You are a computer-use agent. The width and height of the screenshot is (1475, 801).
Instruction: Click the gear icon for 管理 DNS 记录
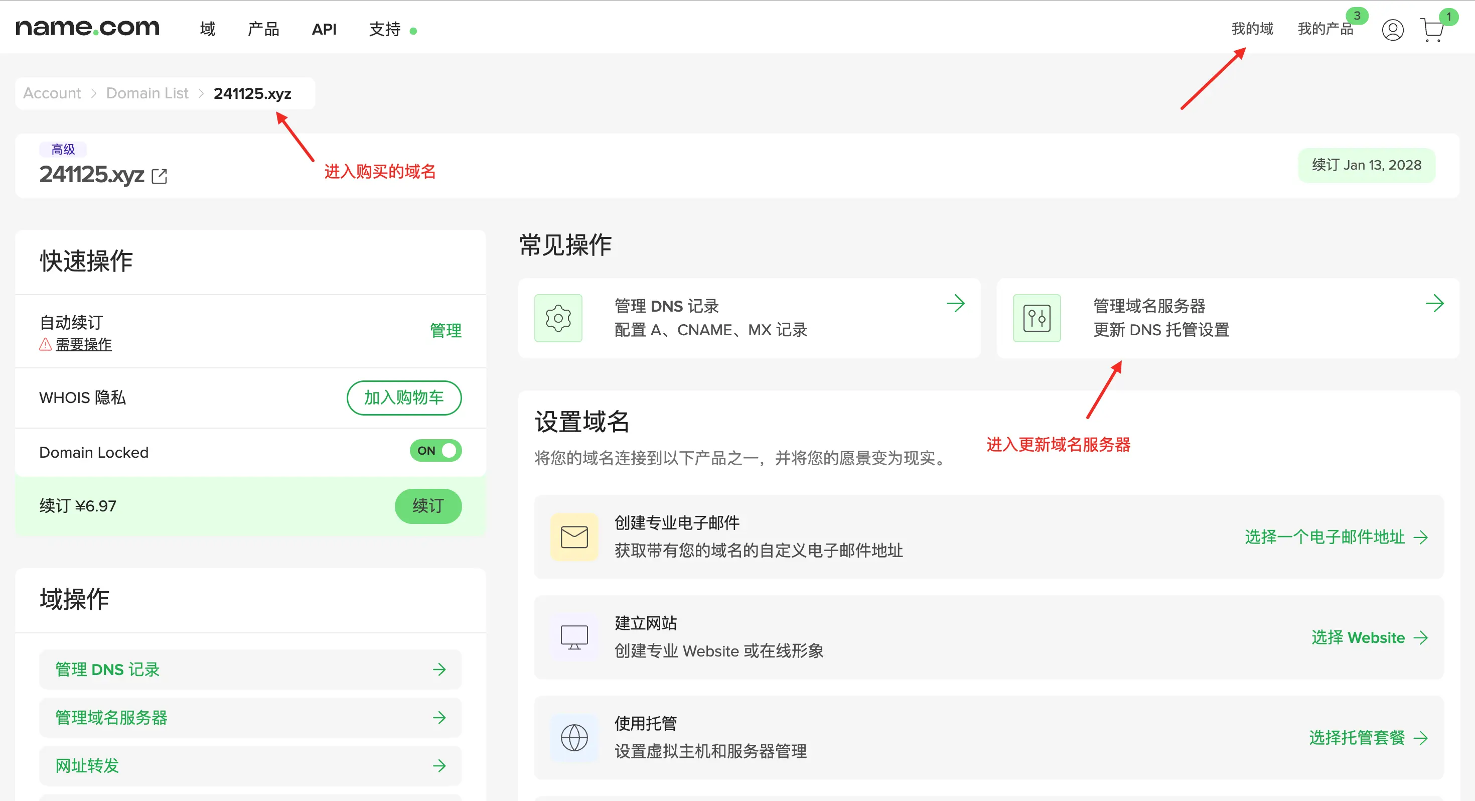click(x=558, y=319)
